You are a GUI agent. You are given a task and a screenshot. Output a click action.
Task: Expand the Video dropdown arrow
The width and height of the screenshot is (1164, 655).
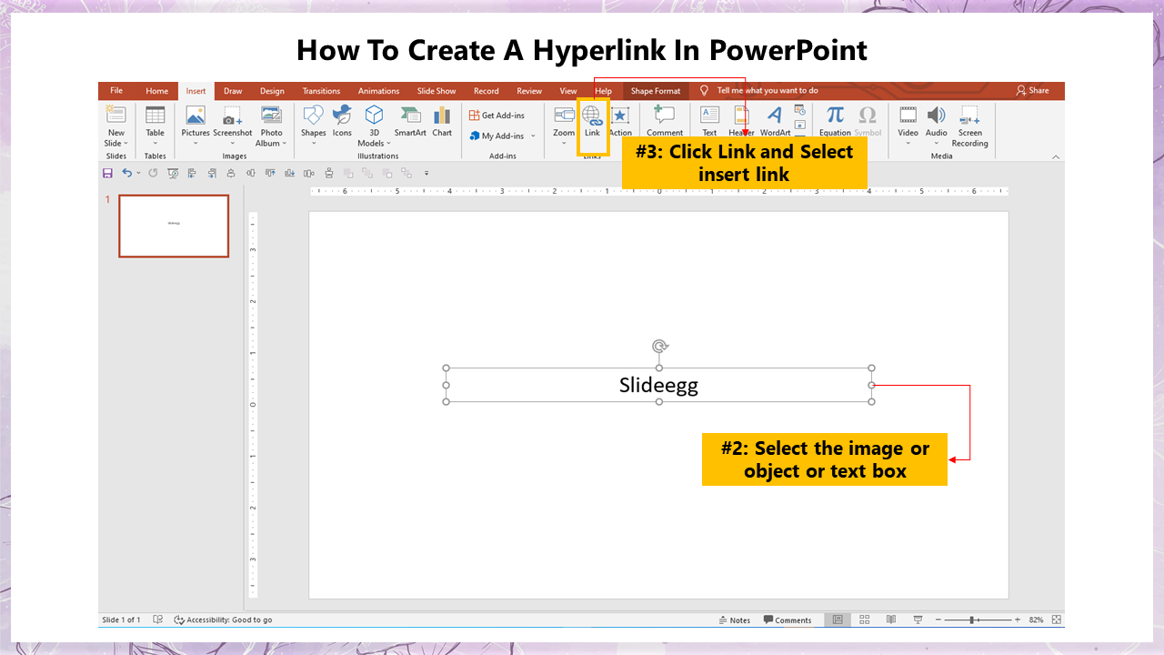click(908, 144)
